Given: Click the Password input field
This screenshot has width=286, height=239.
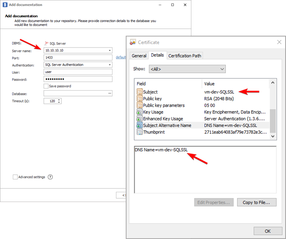Looking at the screenshot, I should (78, 79).
